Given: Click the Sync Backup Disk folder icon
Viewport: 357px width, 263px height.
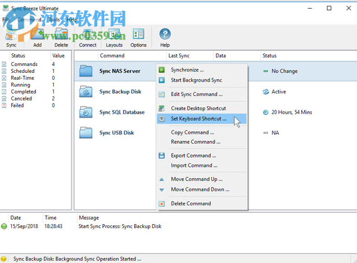Looking at the screenshot, I should (85, 92).
